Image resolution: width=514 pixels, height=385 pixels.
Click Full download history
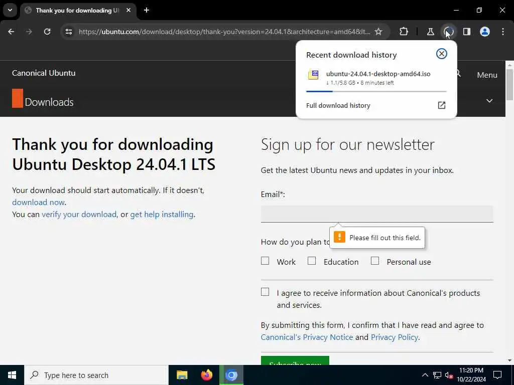click(338, 105)
